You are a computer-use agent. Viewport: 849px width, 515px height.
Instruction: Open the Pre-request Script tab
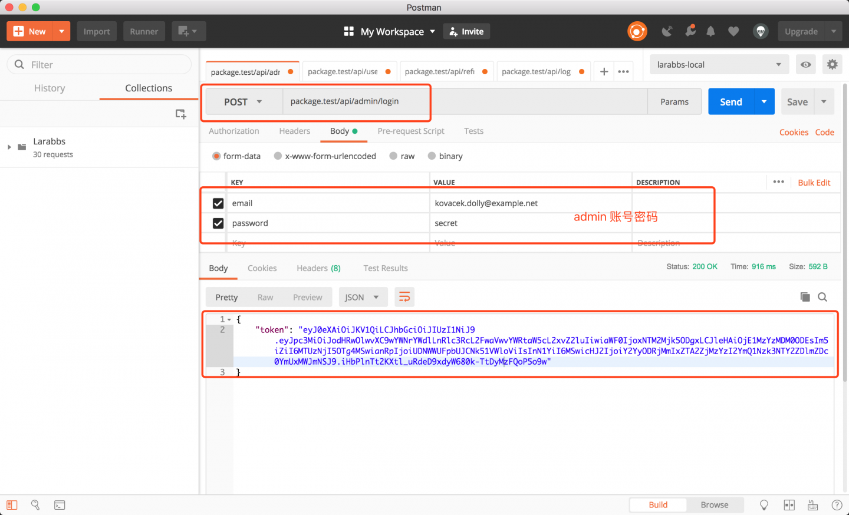click(x=411, y=131)
